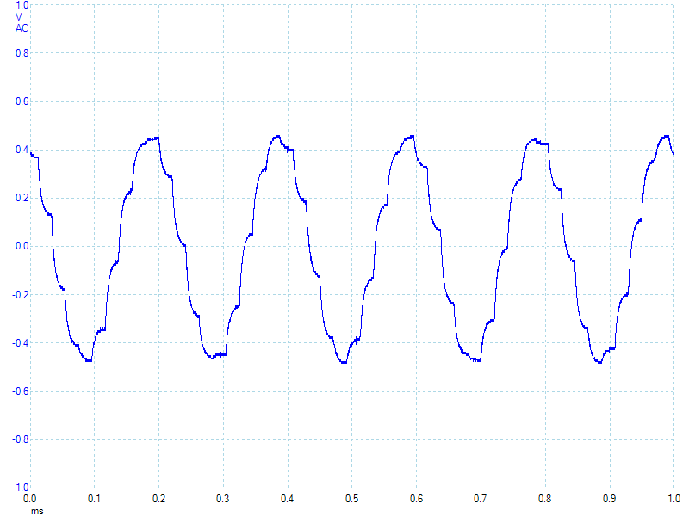689x516 pixels.
Task: Select the 0.6 voltage axis label
Action: click(22, 101)
